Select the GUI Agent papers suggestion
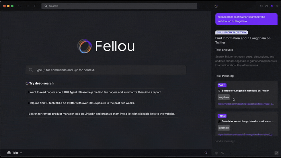The width and height of the screenshot is (281, 158). click(x=95, y=92)
